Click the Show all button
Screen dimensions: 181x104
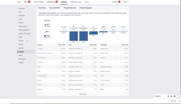click(x=173, y=101)
